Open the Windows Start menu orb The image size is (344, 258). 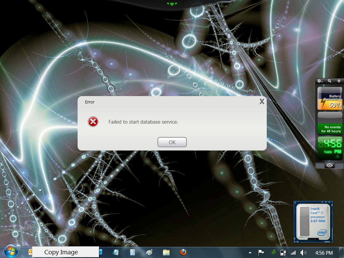[11, 251]
